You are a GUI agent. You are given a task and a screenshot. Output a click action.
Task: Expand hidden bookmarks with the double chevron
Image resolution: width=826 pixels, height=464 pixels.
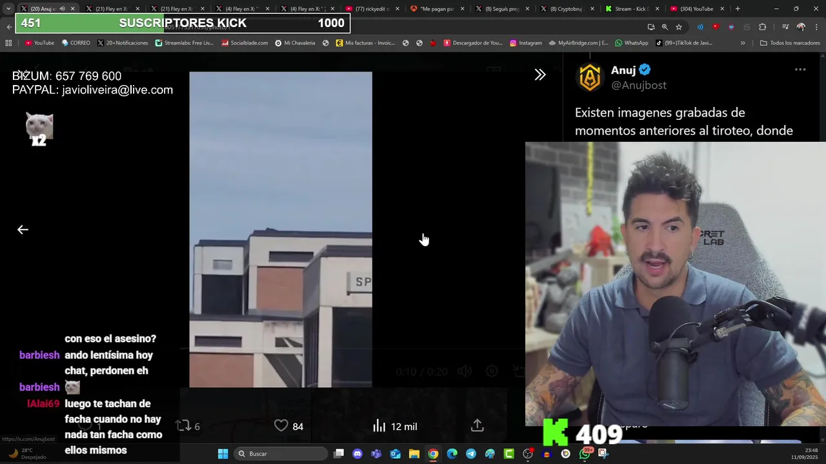point(743,43)
